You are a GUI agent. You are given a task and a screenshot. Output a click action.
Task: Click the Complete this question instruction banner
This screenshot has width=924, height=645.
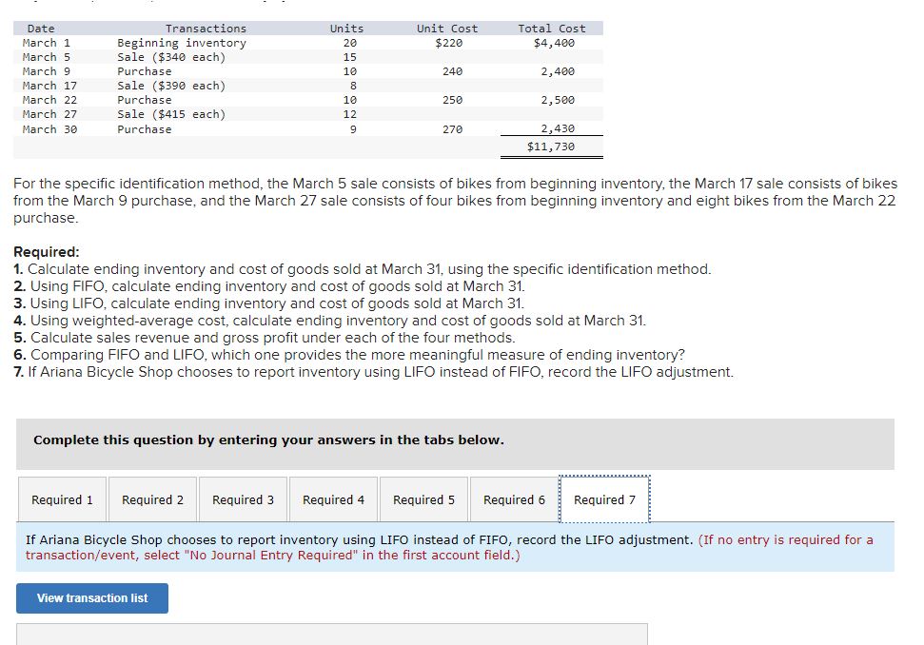455,444
